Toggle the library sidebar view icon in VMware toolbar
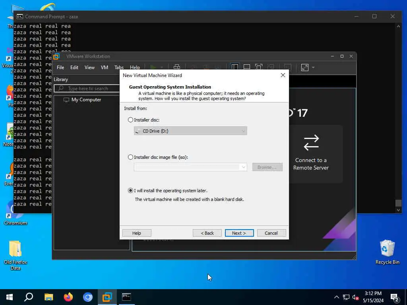 235,67
